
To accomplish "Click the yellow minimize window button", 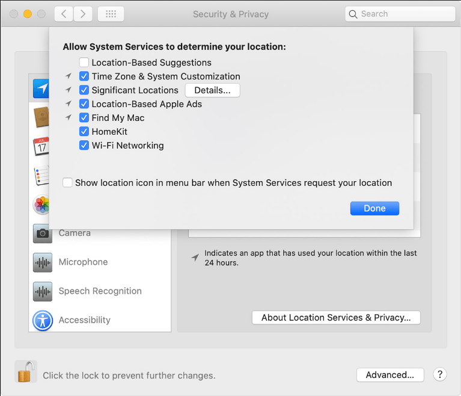I will [x=28, y=14].
